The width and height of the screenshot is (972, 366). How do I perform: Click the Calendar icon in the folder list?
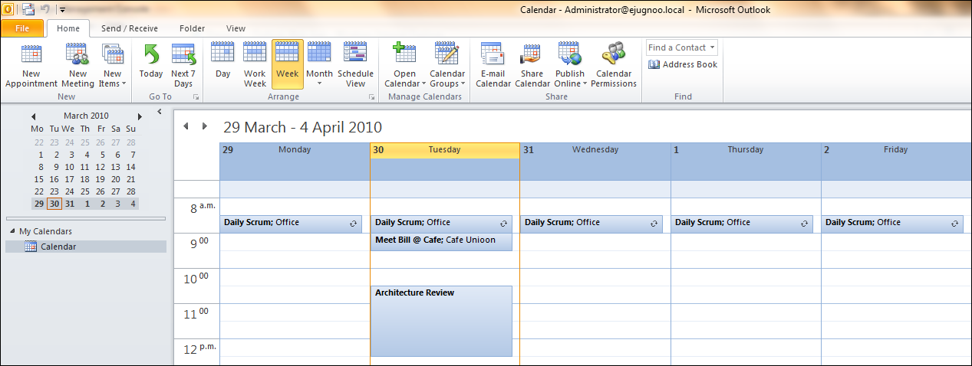[31, 247]
